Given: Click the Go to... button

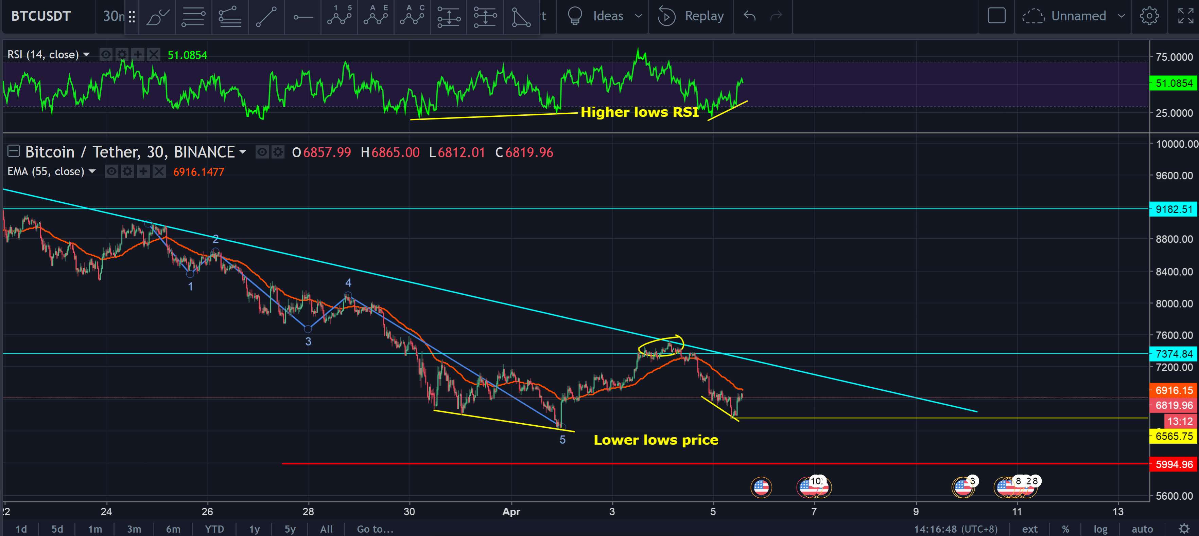Looking at the screenshot, I should tap(375, 529).
